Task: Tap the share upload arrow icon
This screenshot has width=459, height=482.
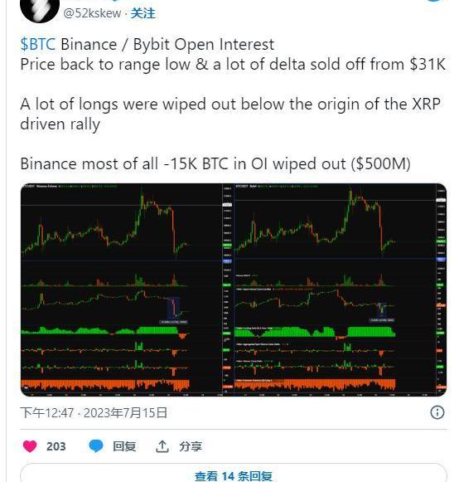Action: click(x=162, y=446)
